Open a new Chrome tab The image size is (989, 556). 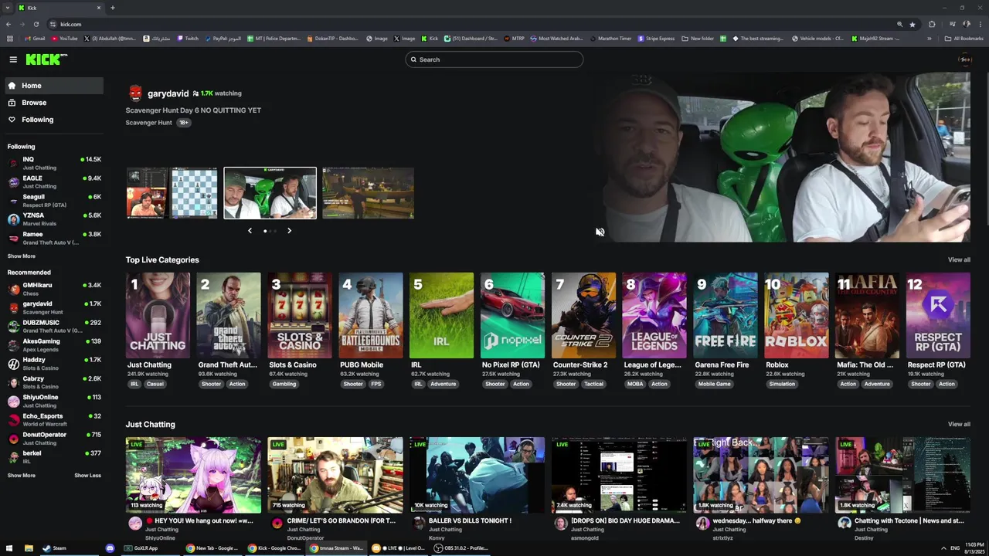tap(113, 8)
